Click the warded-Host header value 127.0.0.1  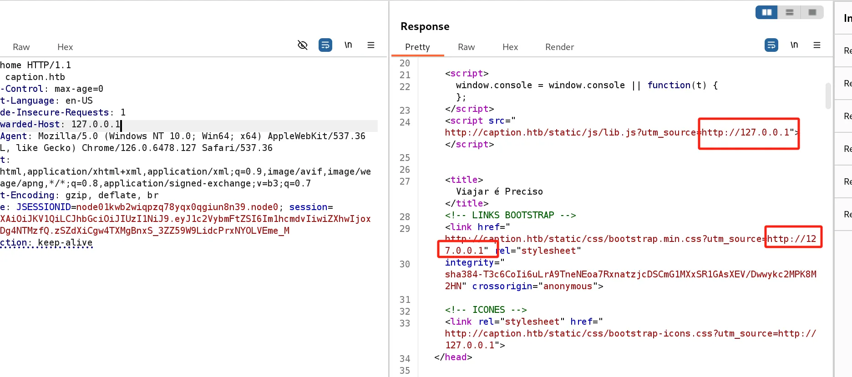(96, 124)
